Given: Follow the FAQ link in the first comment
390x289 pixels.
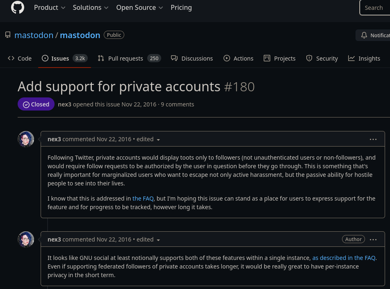Looking at the screenshot, I should coord(143,198).
